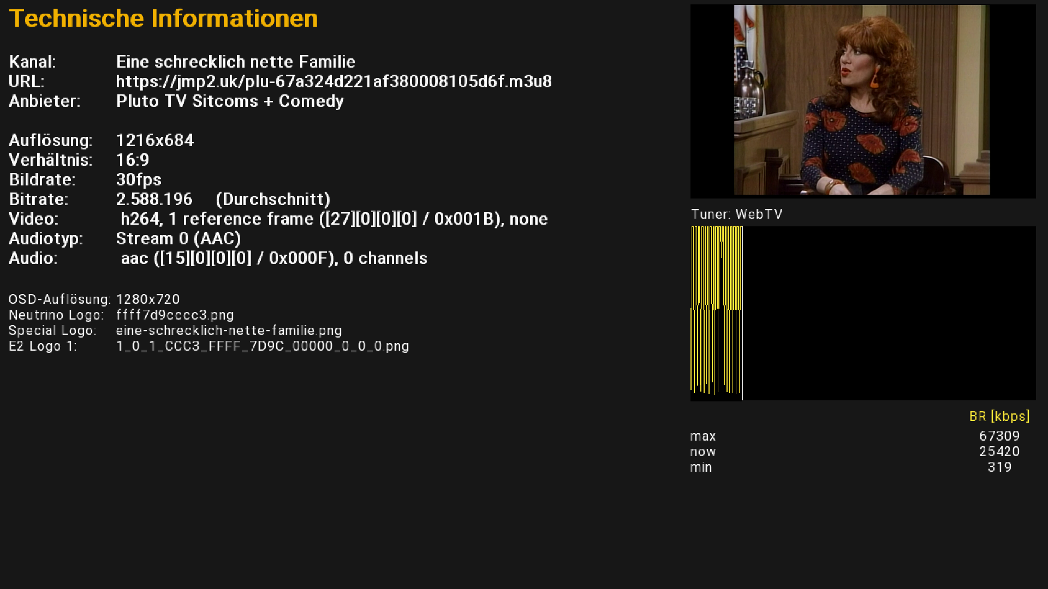Click the BR [kbps] heading
This screenshot has width=1048, height=589.
[x=999, y=417]
